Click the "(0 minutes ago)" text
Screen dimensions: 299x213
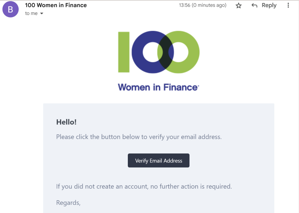point(209,5)
